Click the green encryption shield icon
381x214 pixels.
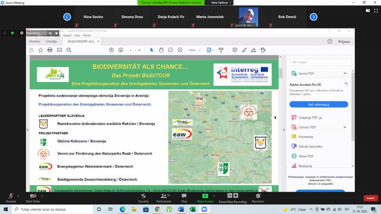(x=12, y=33)
